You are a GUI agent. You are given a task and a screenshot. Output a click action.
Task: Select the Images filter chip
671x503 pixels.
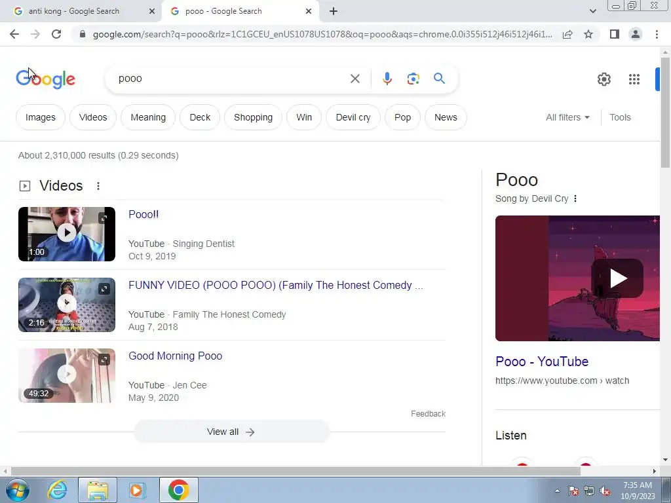coord(40,117)
